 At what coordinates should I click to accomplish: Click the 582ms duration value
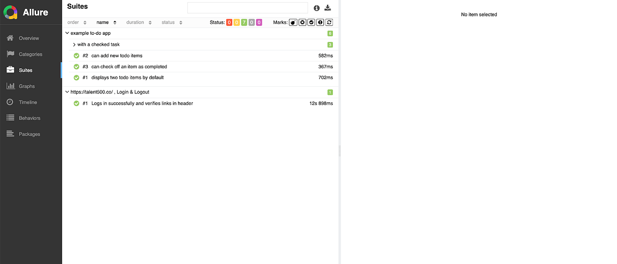pyautogui.click(x=326, y=56)
